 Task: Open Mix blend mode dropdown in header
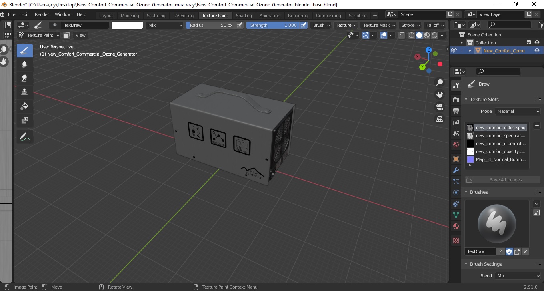click(x=164, y=25)
